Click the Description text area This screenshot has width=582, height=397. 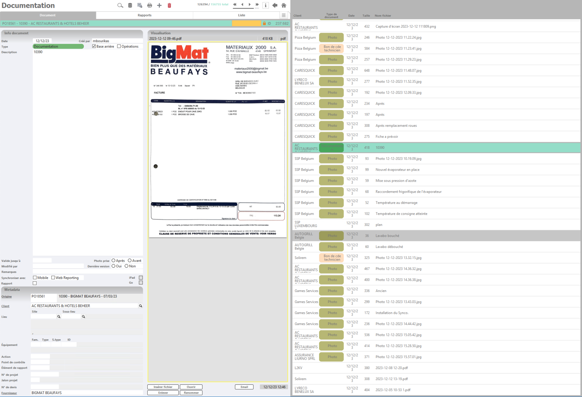[88, 153]
